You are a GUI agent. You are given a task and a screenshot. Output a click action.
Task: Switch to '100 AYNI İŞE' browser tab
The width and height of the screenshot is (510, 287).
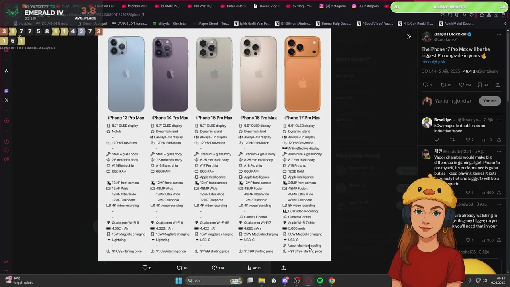(200, 6)
